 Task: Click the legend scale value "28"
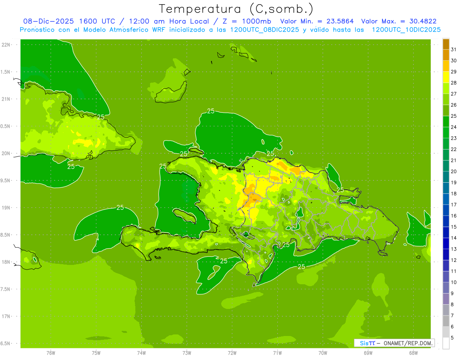pyautogui.click(x=454, y=83)
